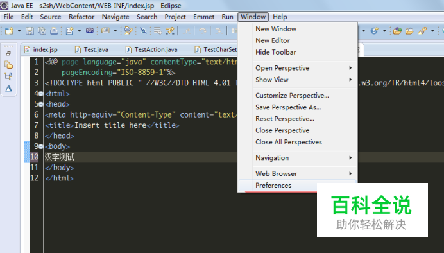Click the Save toolbar icon
444x253 pixels.
30,31
